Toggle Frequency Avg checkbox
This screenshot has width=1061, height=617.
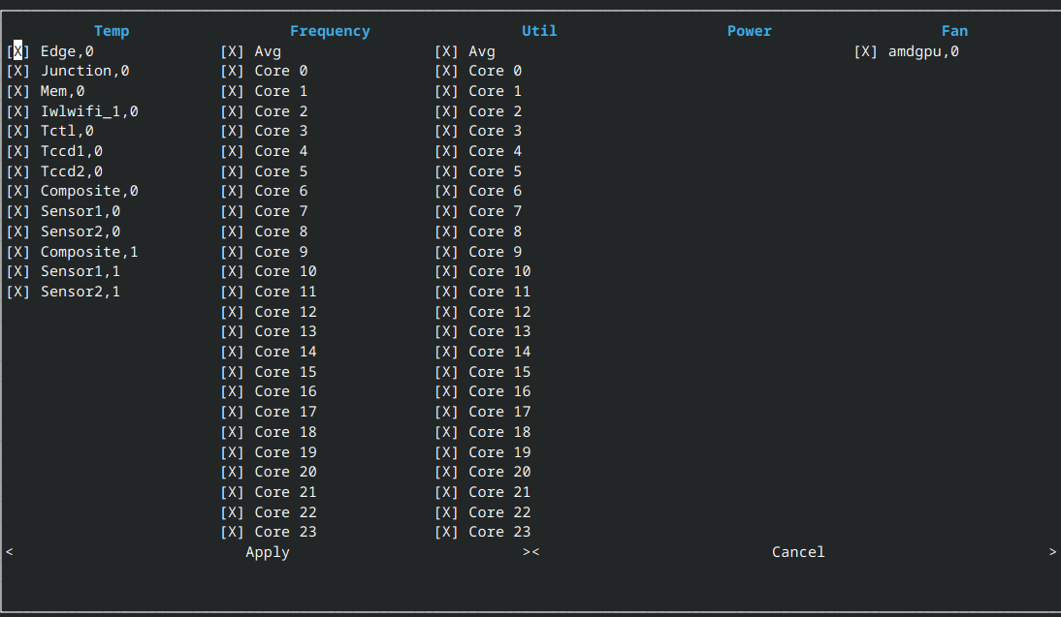232,51
